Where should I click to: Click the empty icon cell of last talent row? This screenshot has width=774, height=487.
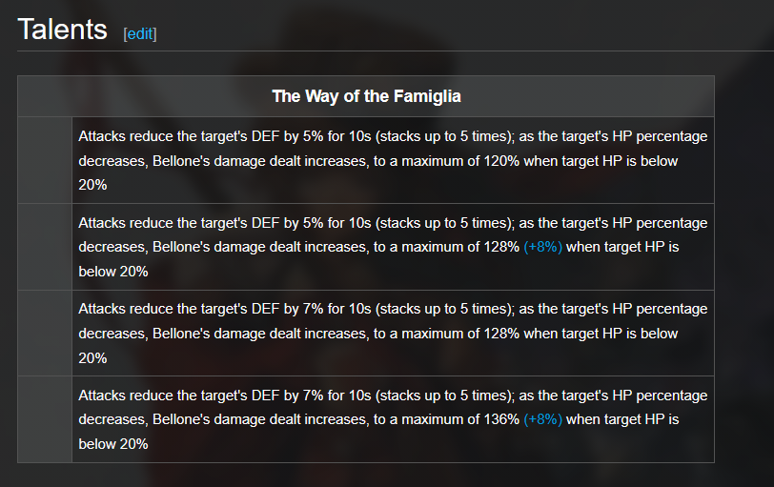pyautogui.click(x=45, y=419)
